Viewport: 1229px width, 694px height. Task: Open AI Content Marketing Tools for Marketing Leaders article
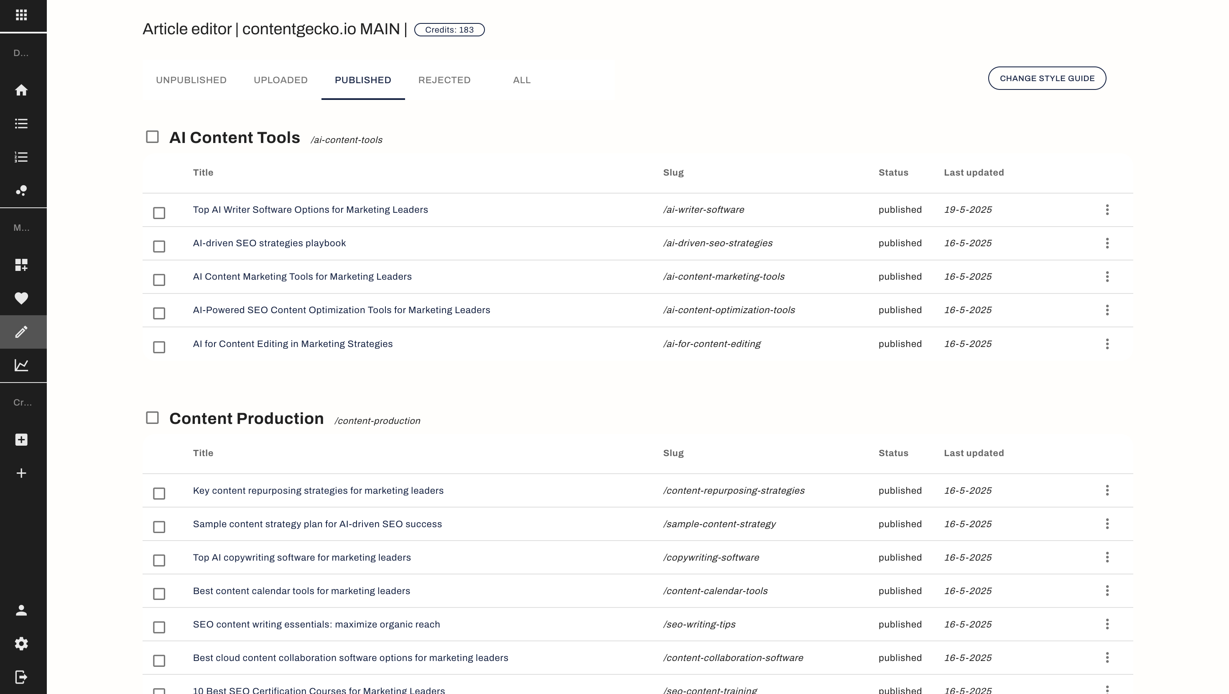coord(302,277)
